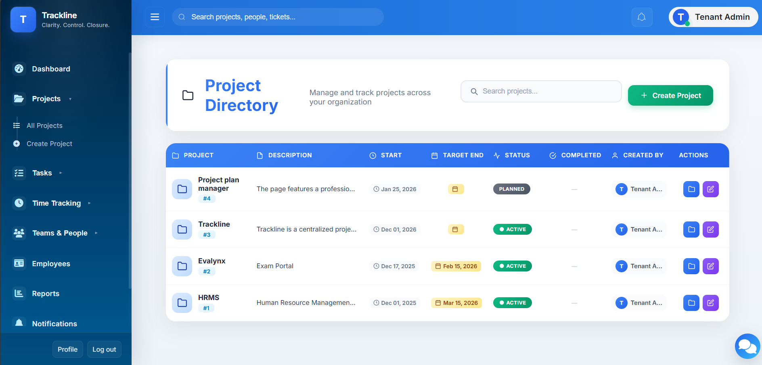Open the Tenant Admin profile menu
762x365 pixels.
713,17
